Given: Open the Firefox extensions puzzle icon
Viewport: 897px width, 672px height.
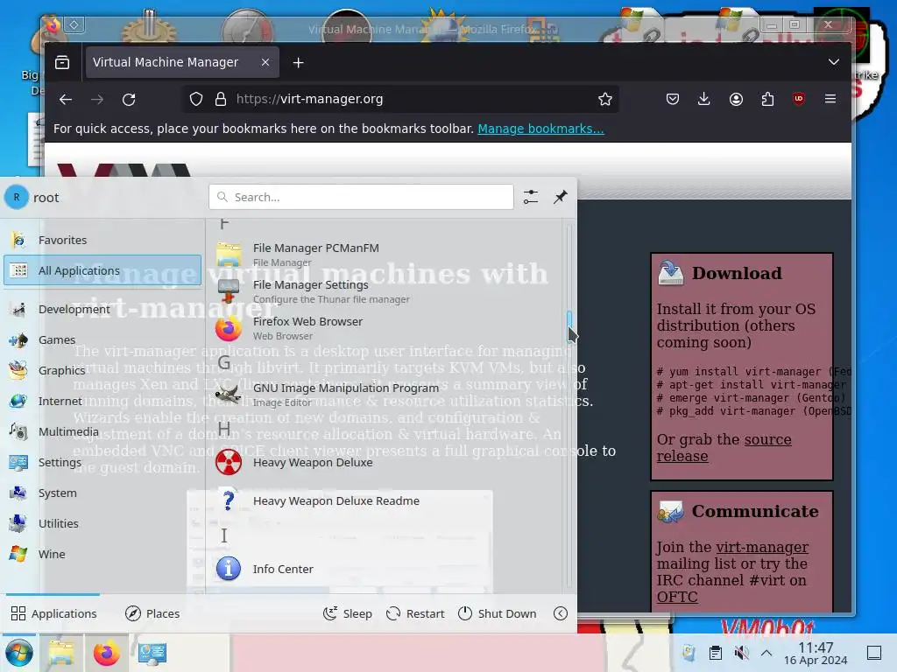Looking at the screenshot, I should tap(767, 100).
